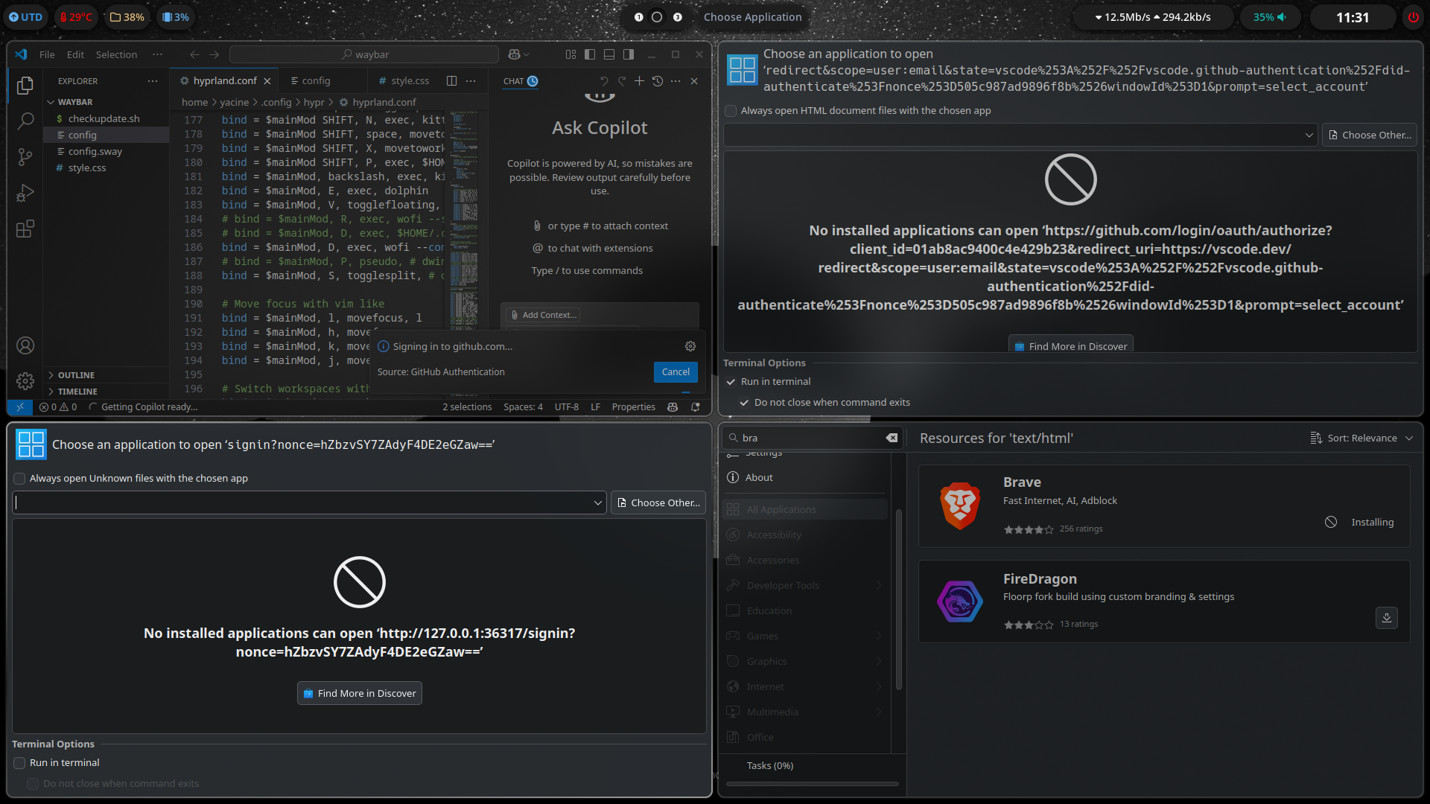The image size is (1430, 804).
Task: Click the bell notifications icon in status bar
Action: 696,407
